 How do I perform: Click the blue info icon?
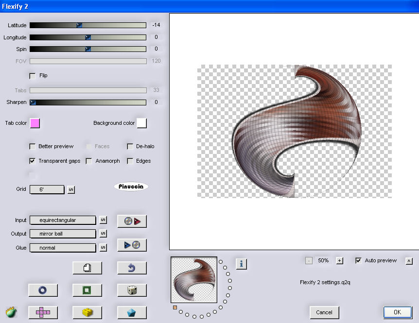click(x=241, y=264)
